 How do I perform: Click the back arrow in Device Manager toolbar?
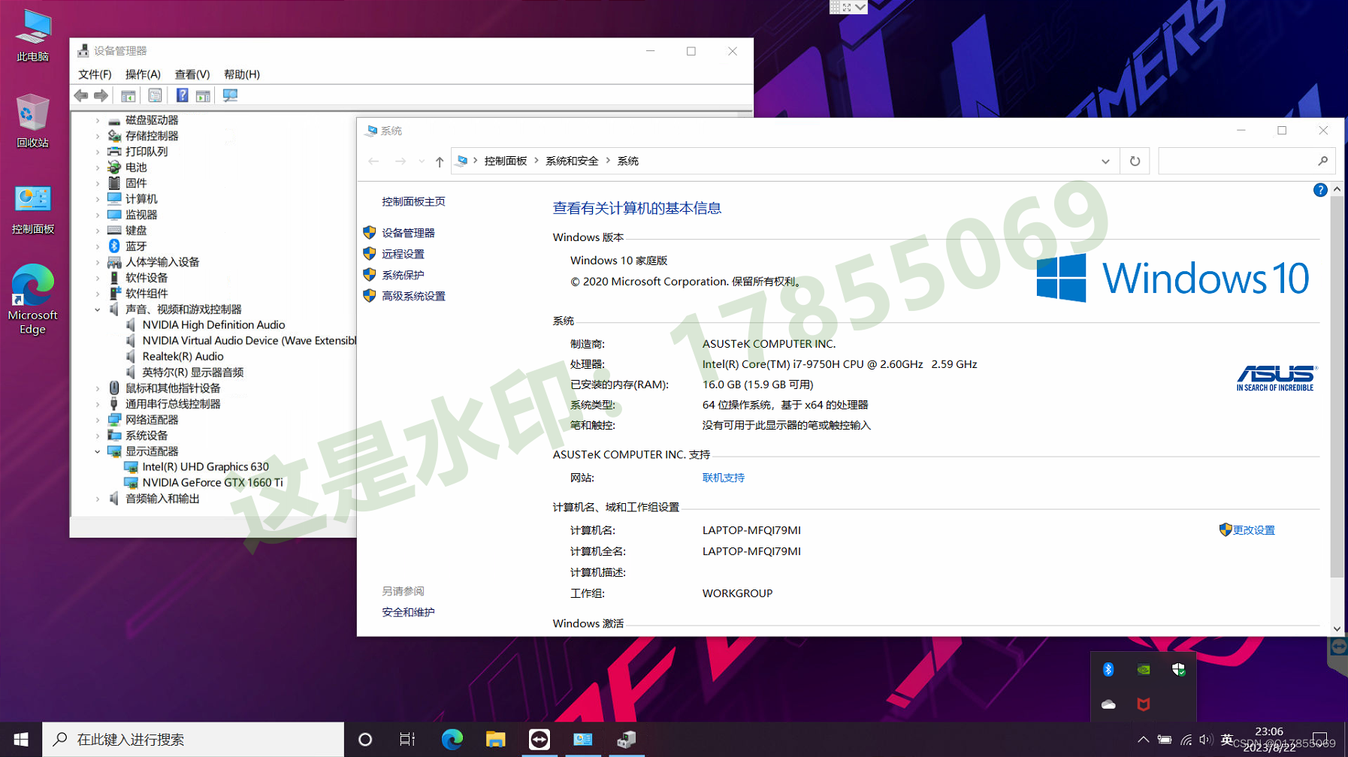(81, 95)
